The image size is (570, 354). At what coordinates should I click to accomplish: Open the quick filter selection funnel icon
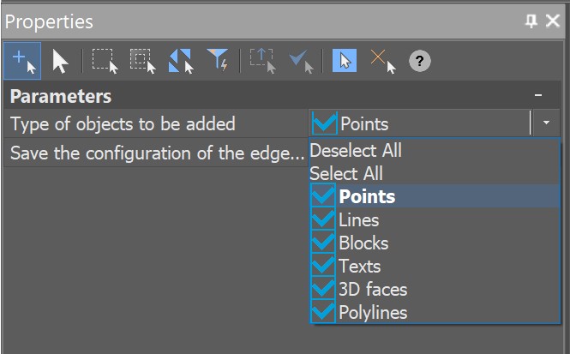(219, 61)
